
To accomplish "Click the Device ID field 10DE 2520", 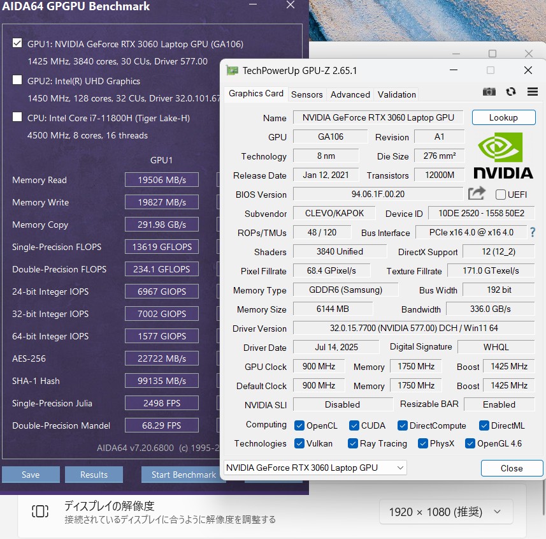I will (x=481, y=213).
